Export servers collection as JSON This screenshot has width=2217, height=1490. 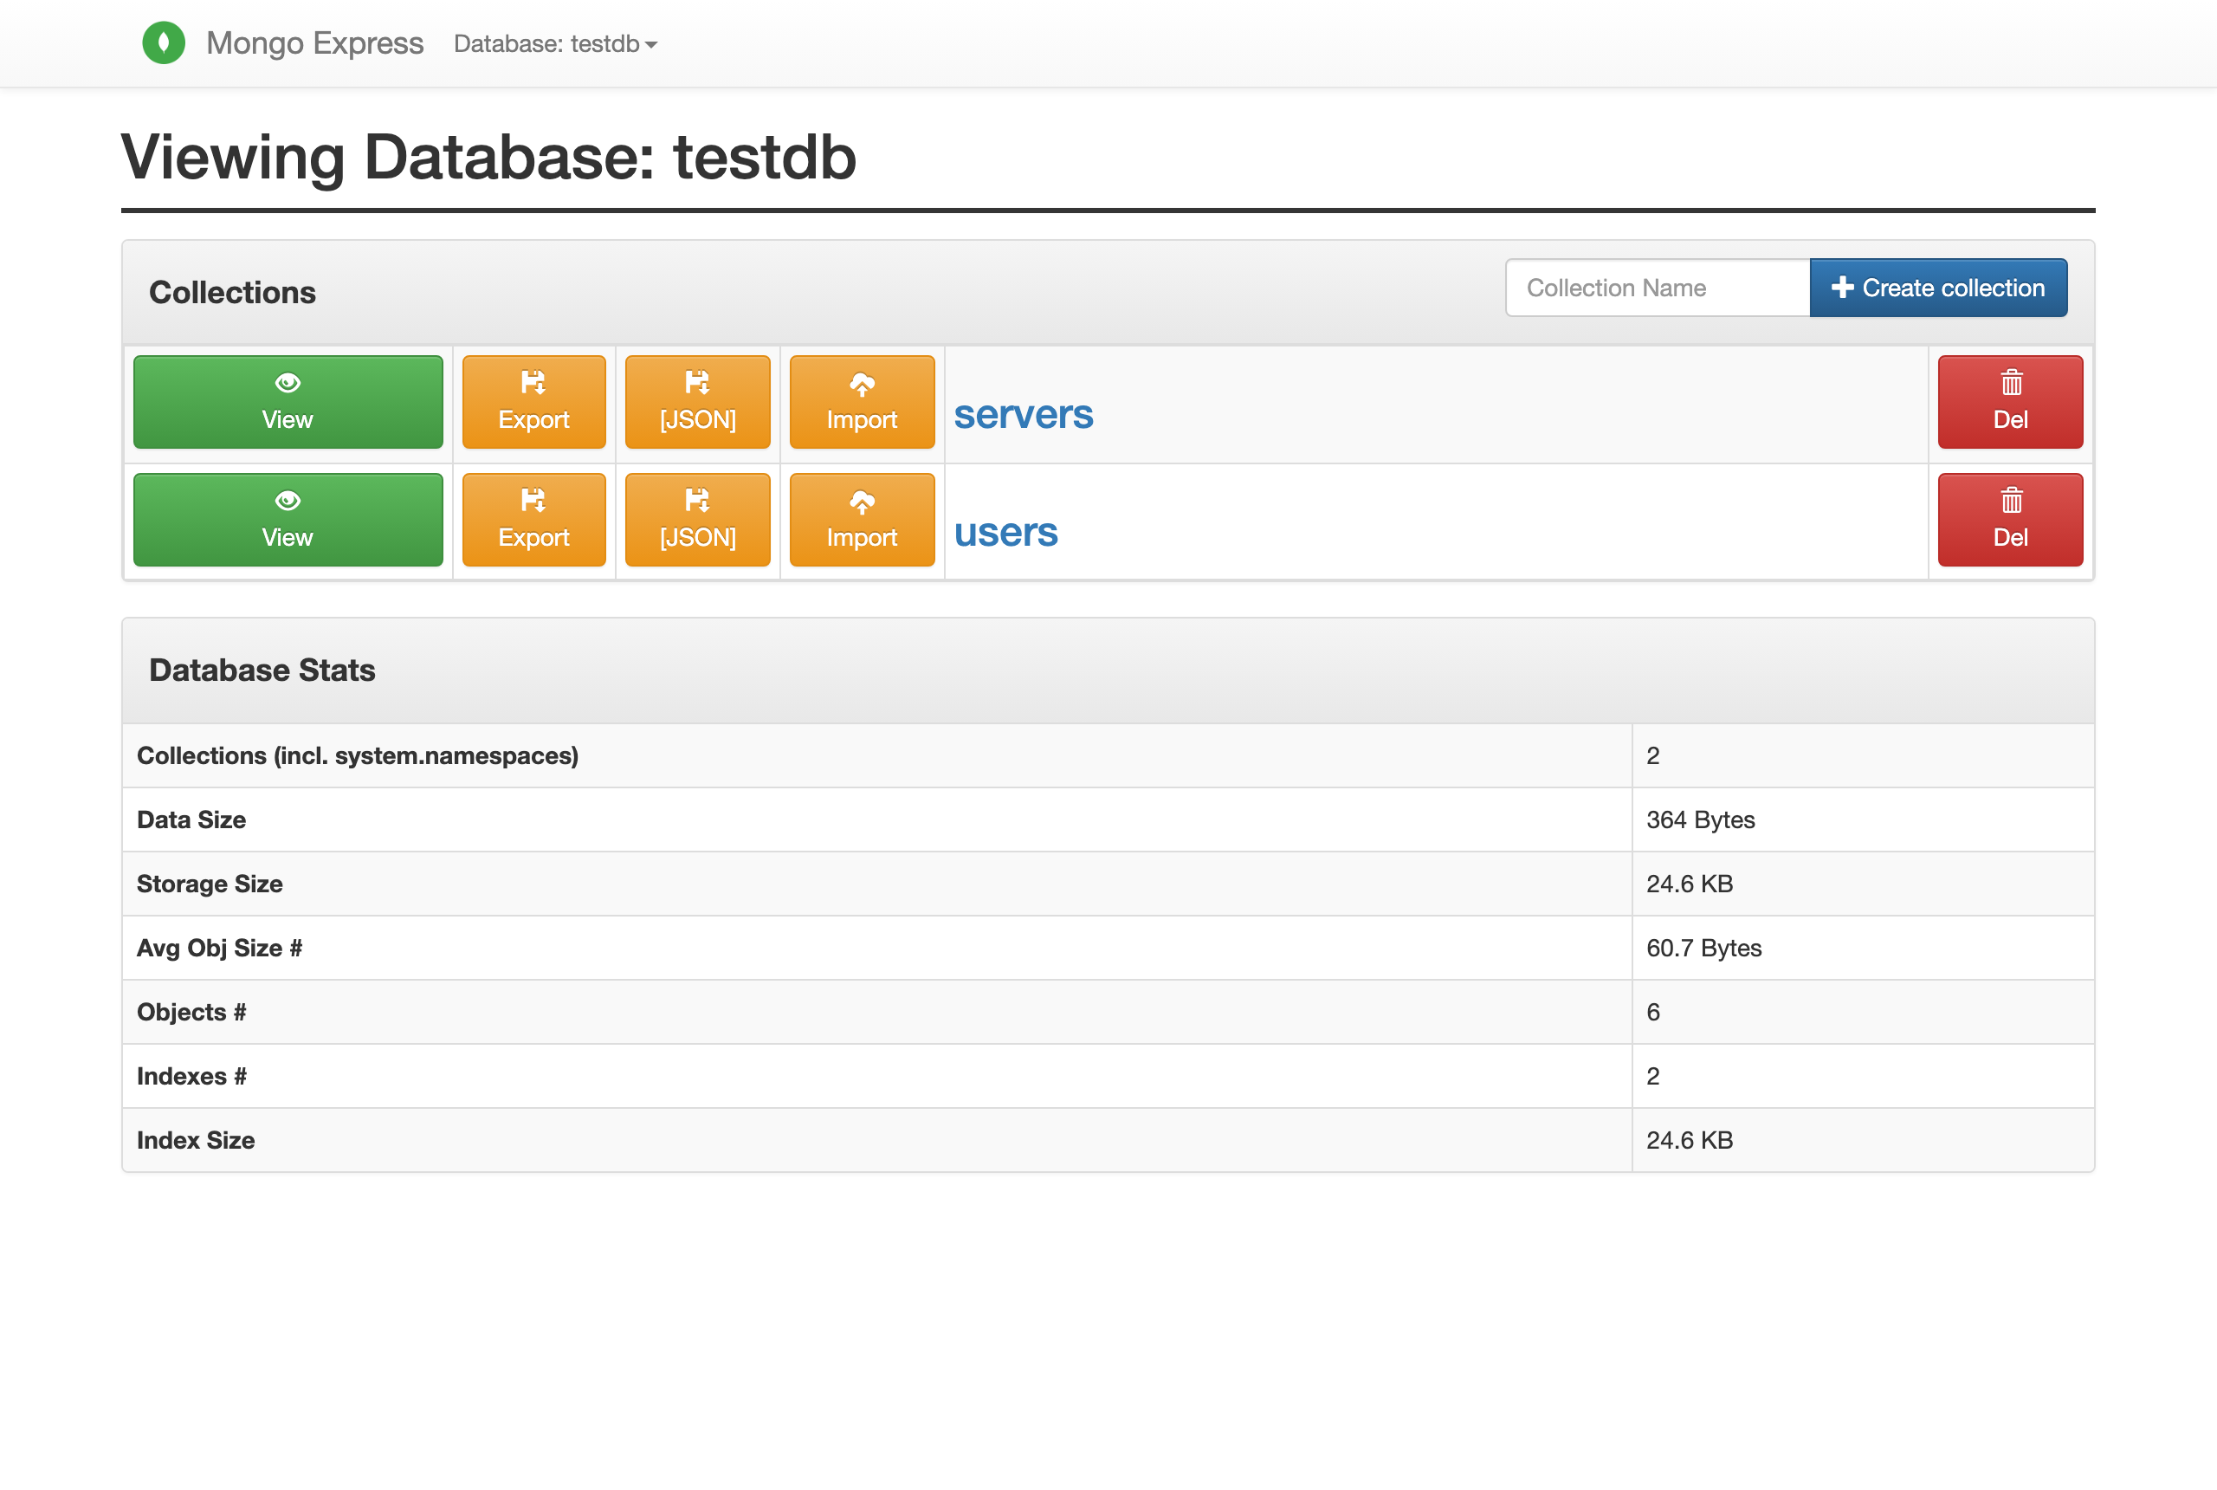(697, 402)
